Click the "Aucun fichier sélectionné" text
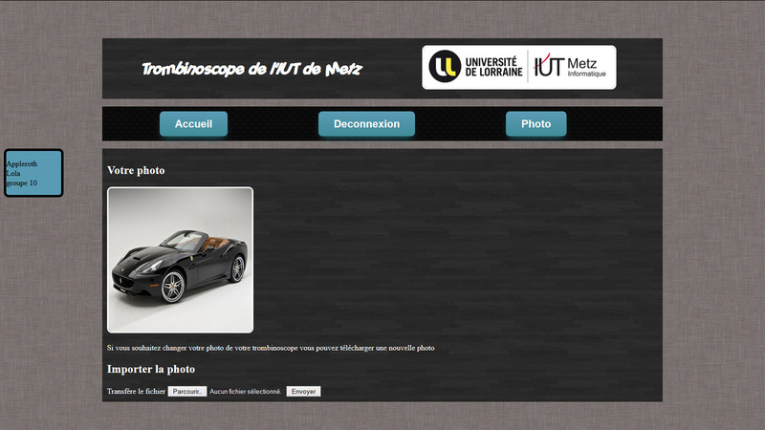The height and width of the screenshot is (430, 765). [x=246, y=392]
